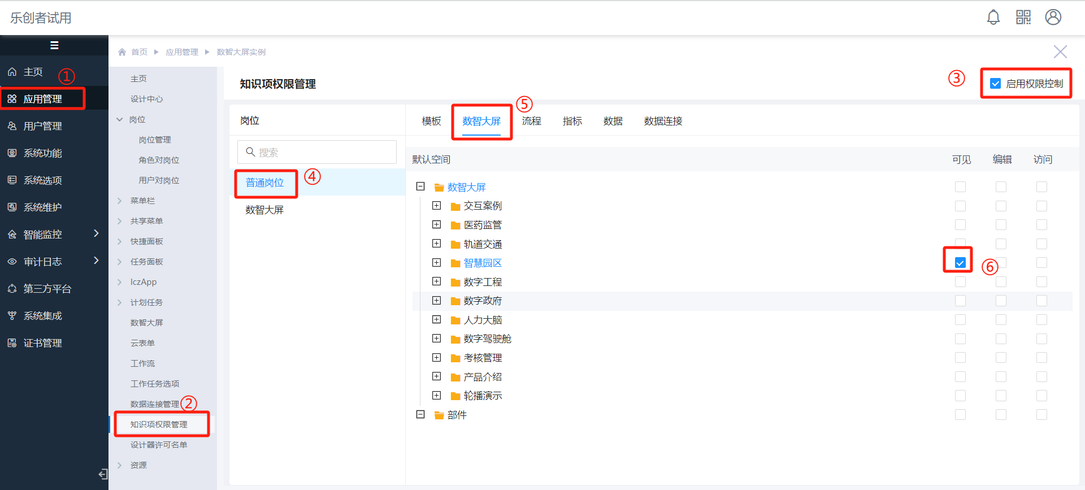Disable the 启用权限控制 checkbox

995,84
